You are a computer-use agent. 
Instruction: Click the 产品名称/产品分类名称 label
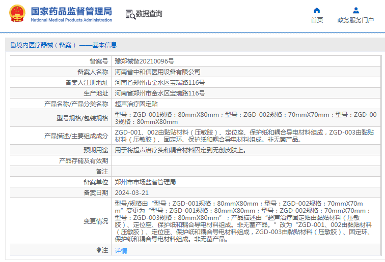pyautogui.click(x=76, y=104)
